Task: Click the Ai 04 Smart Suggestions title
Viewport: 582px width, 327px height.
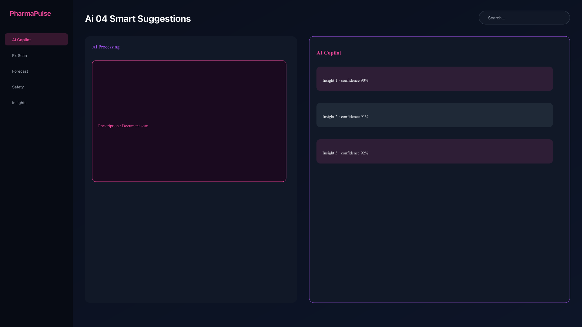Action: click(x=138, y=18)
